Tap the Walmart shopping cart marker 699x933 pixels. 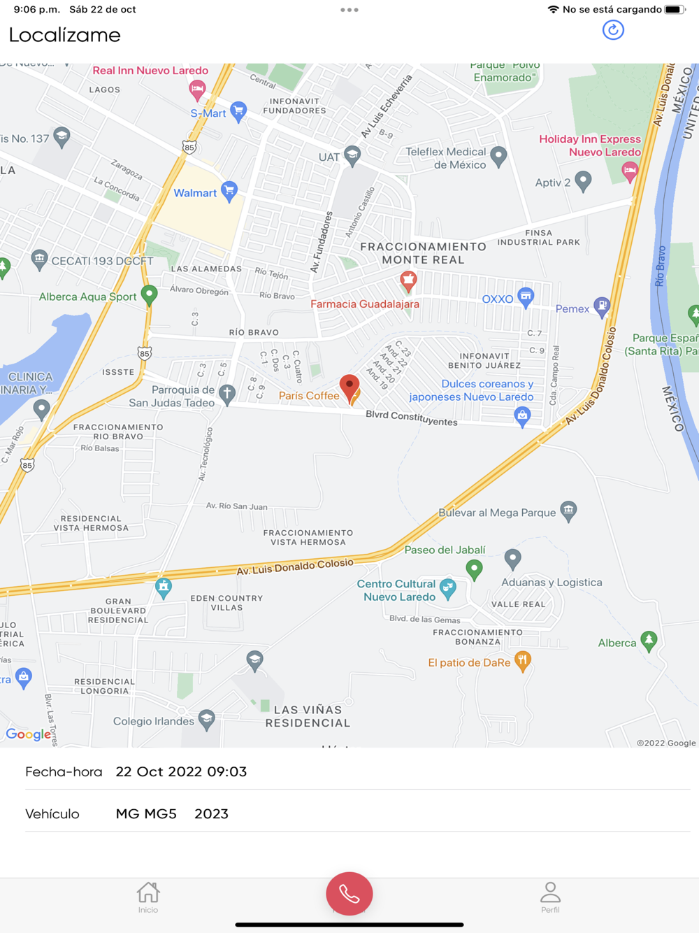pyautogui.click(x=229, y=192)
